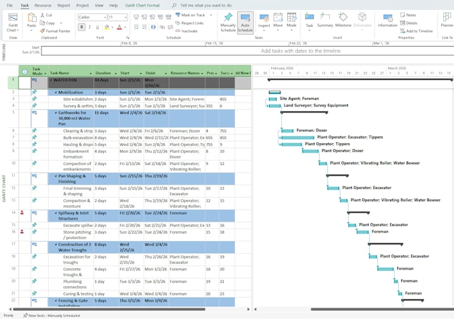Open the background highlight color arrow
This screenshot has width=454, height=319.
click(x=112, y=27)
